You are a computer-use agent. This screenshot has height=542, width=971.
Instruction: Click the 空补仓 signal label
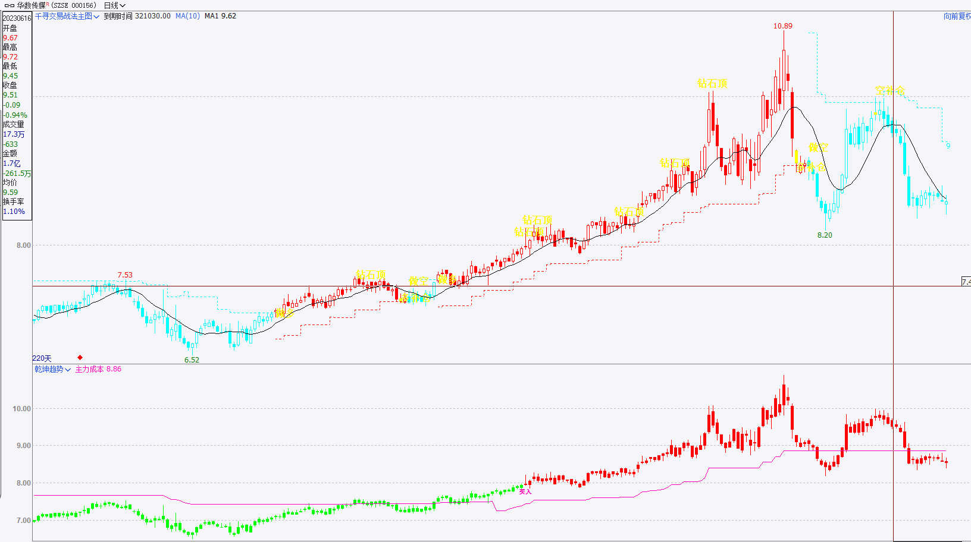(x=890, y=90)
